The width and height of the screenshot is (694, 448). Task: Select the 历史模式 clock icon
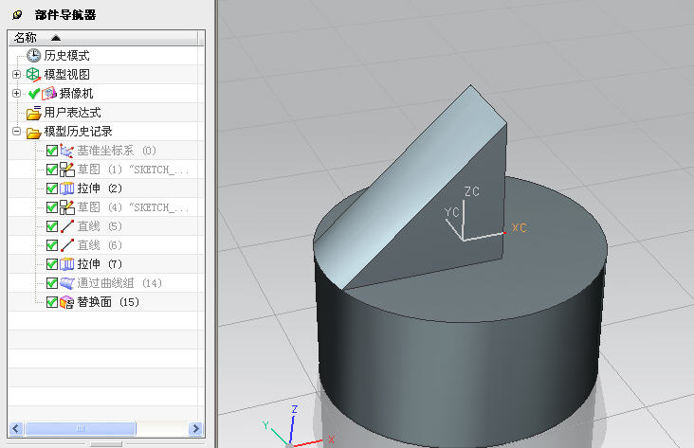tap(33, 55)
